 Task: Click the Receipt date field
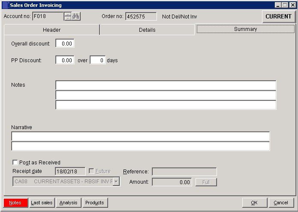[x=70, y=171]
